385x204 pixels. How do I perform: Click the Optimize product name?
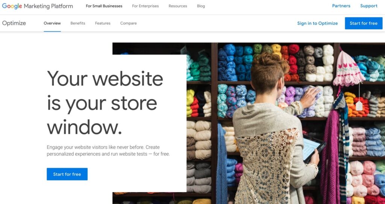click(14, 23)
